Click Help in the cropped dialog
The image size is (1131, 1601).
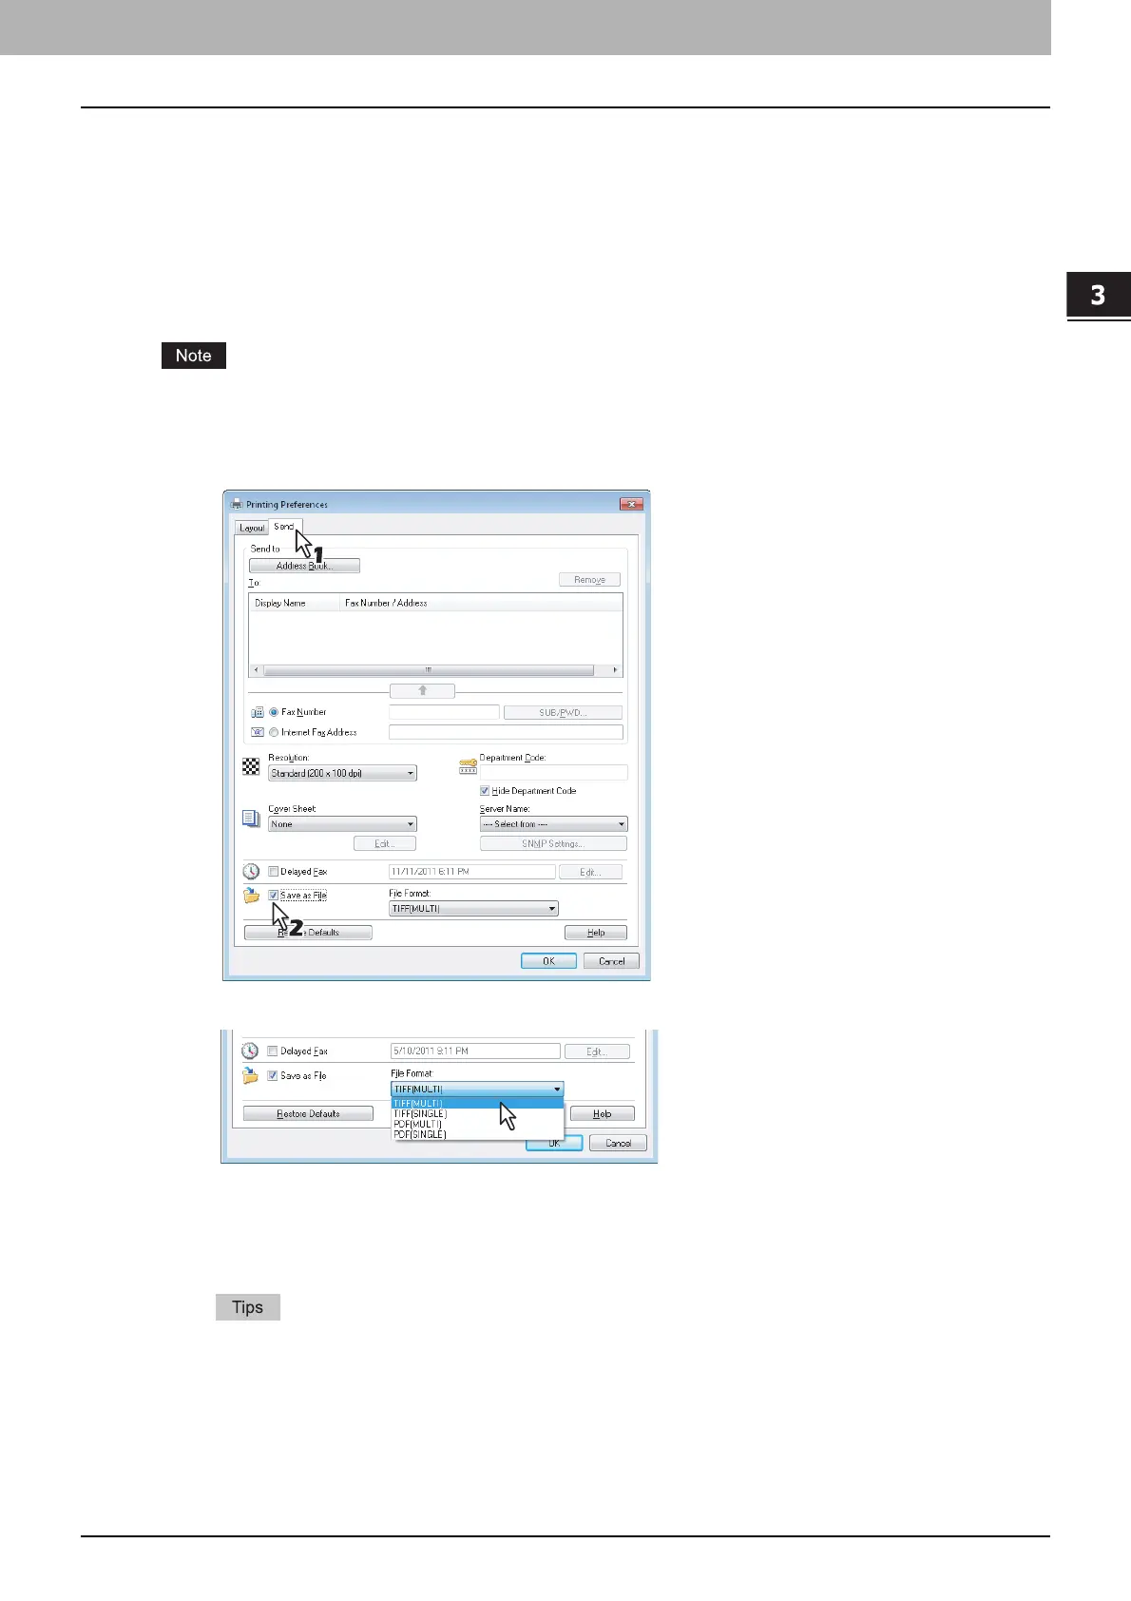click(x=602, y=1113)
